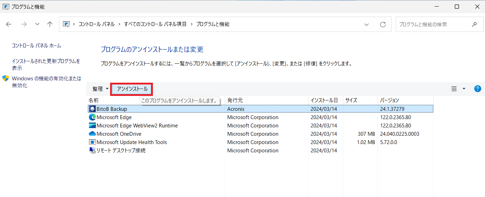Expand chevron after すべてのコントロール パネル項目
This screenshot has height=197, width=485.
(x=191, y=24)
